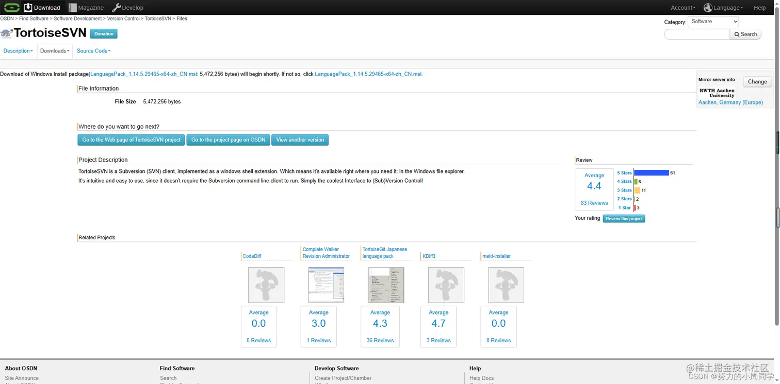Change the mirror server

(x=757, y=82)
